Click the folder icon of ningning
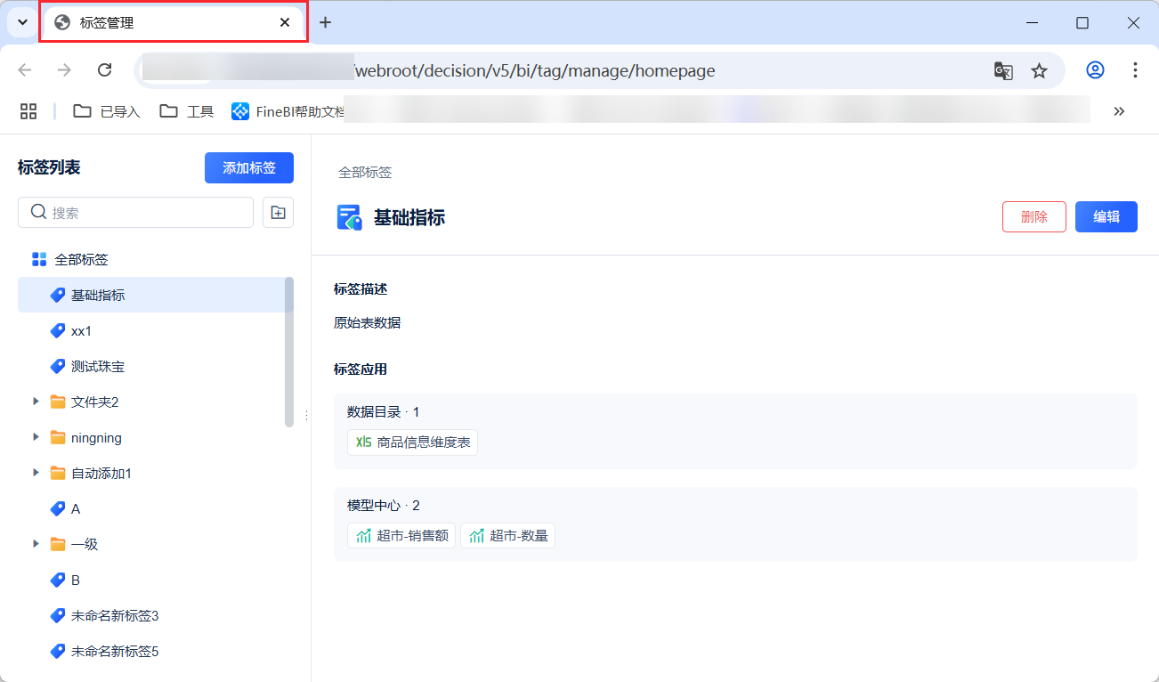This screenshot has width=1159, height=682. pyautogui.click(x=58, y=437)
